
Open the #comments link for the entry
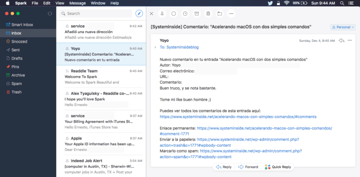tap(238, 117)
